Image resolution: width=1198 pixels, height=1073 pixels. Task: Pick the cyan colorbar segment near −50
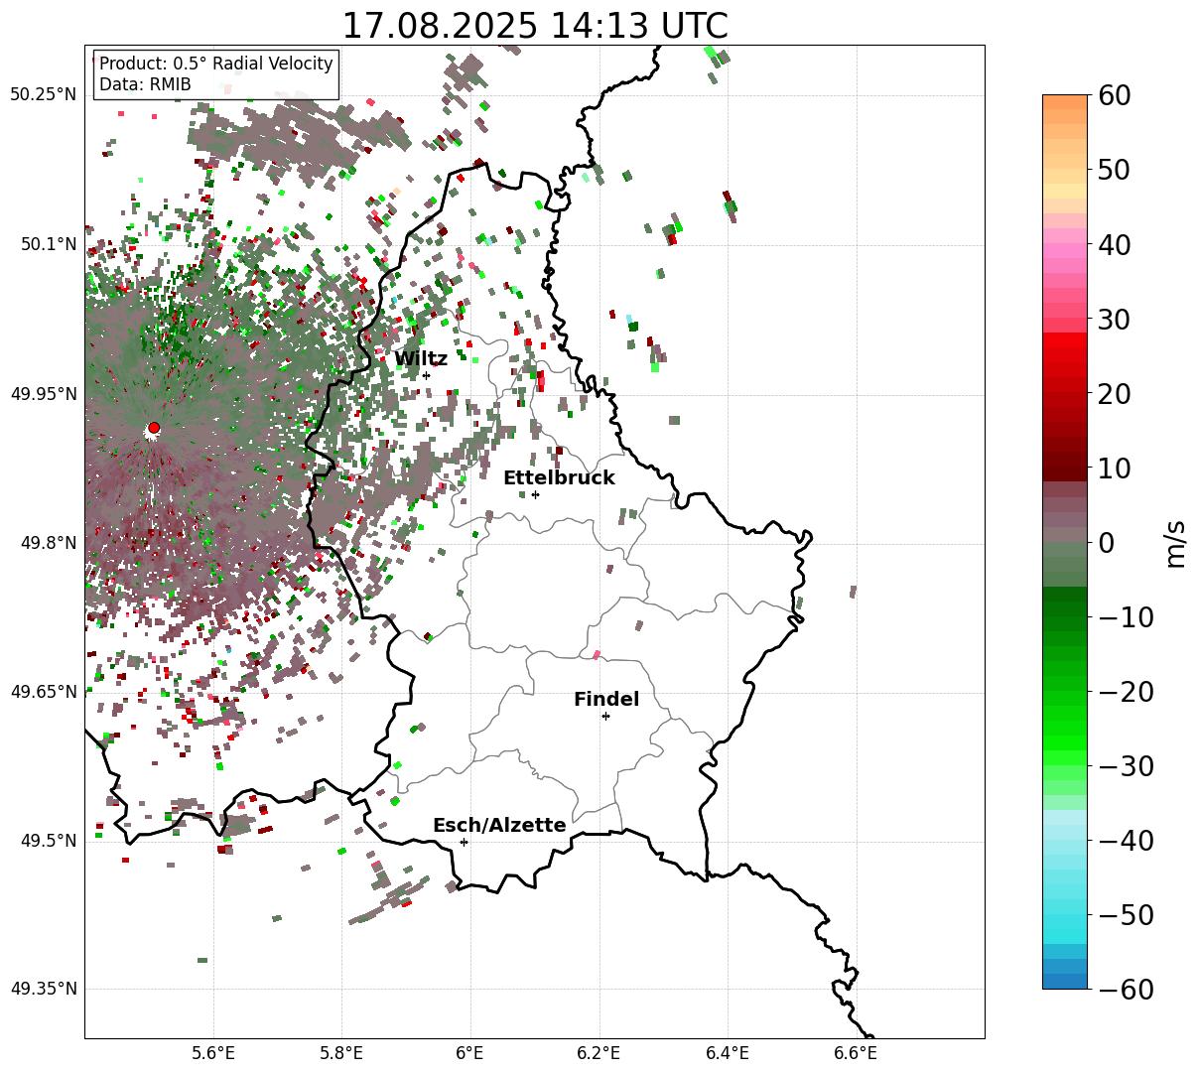point(1065,921)
